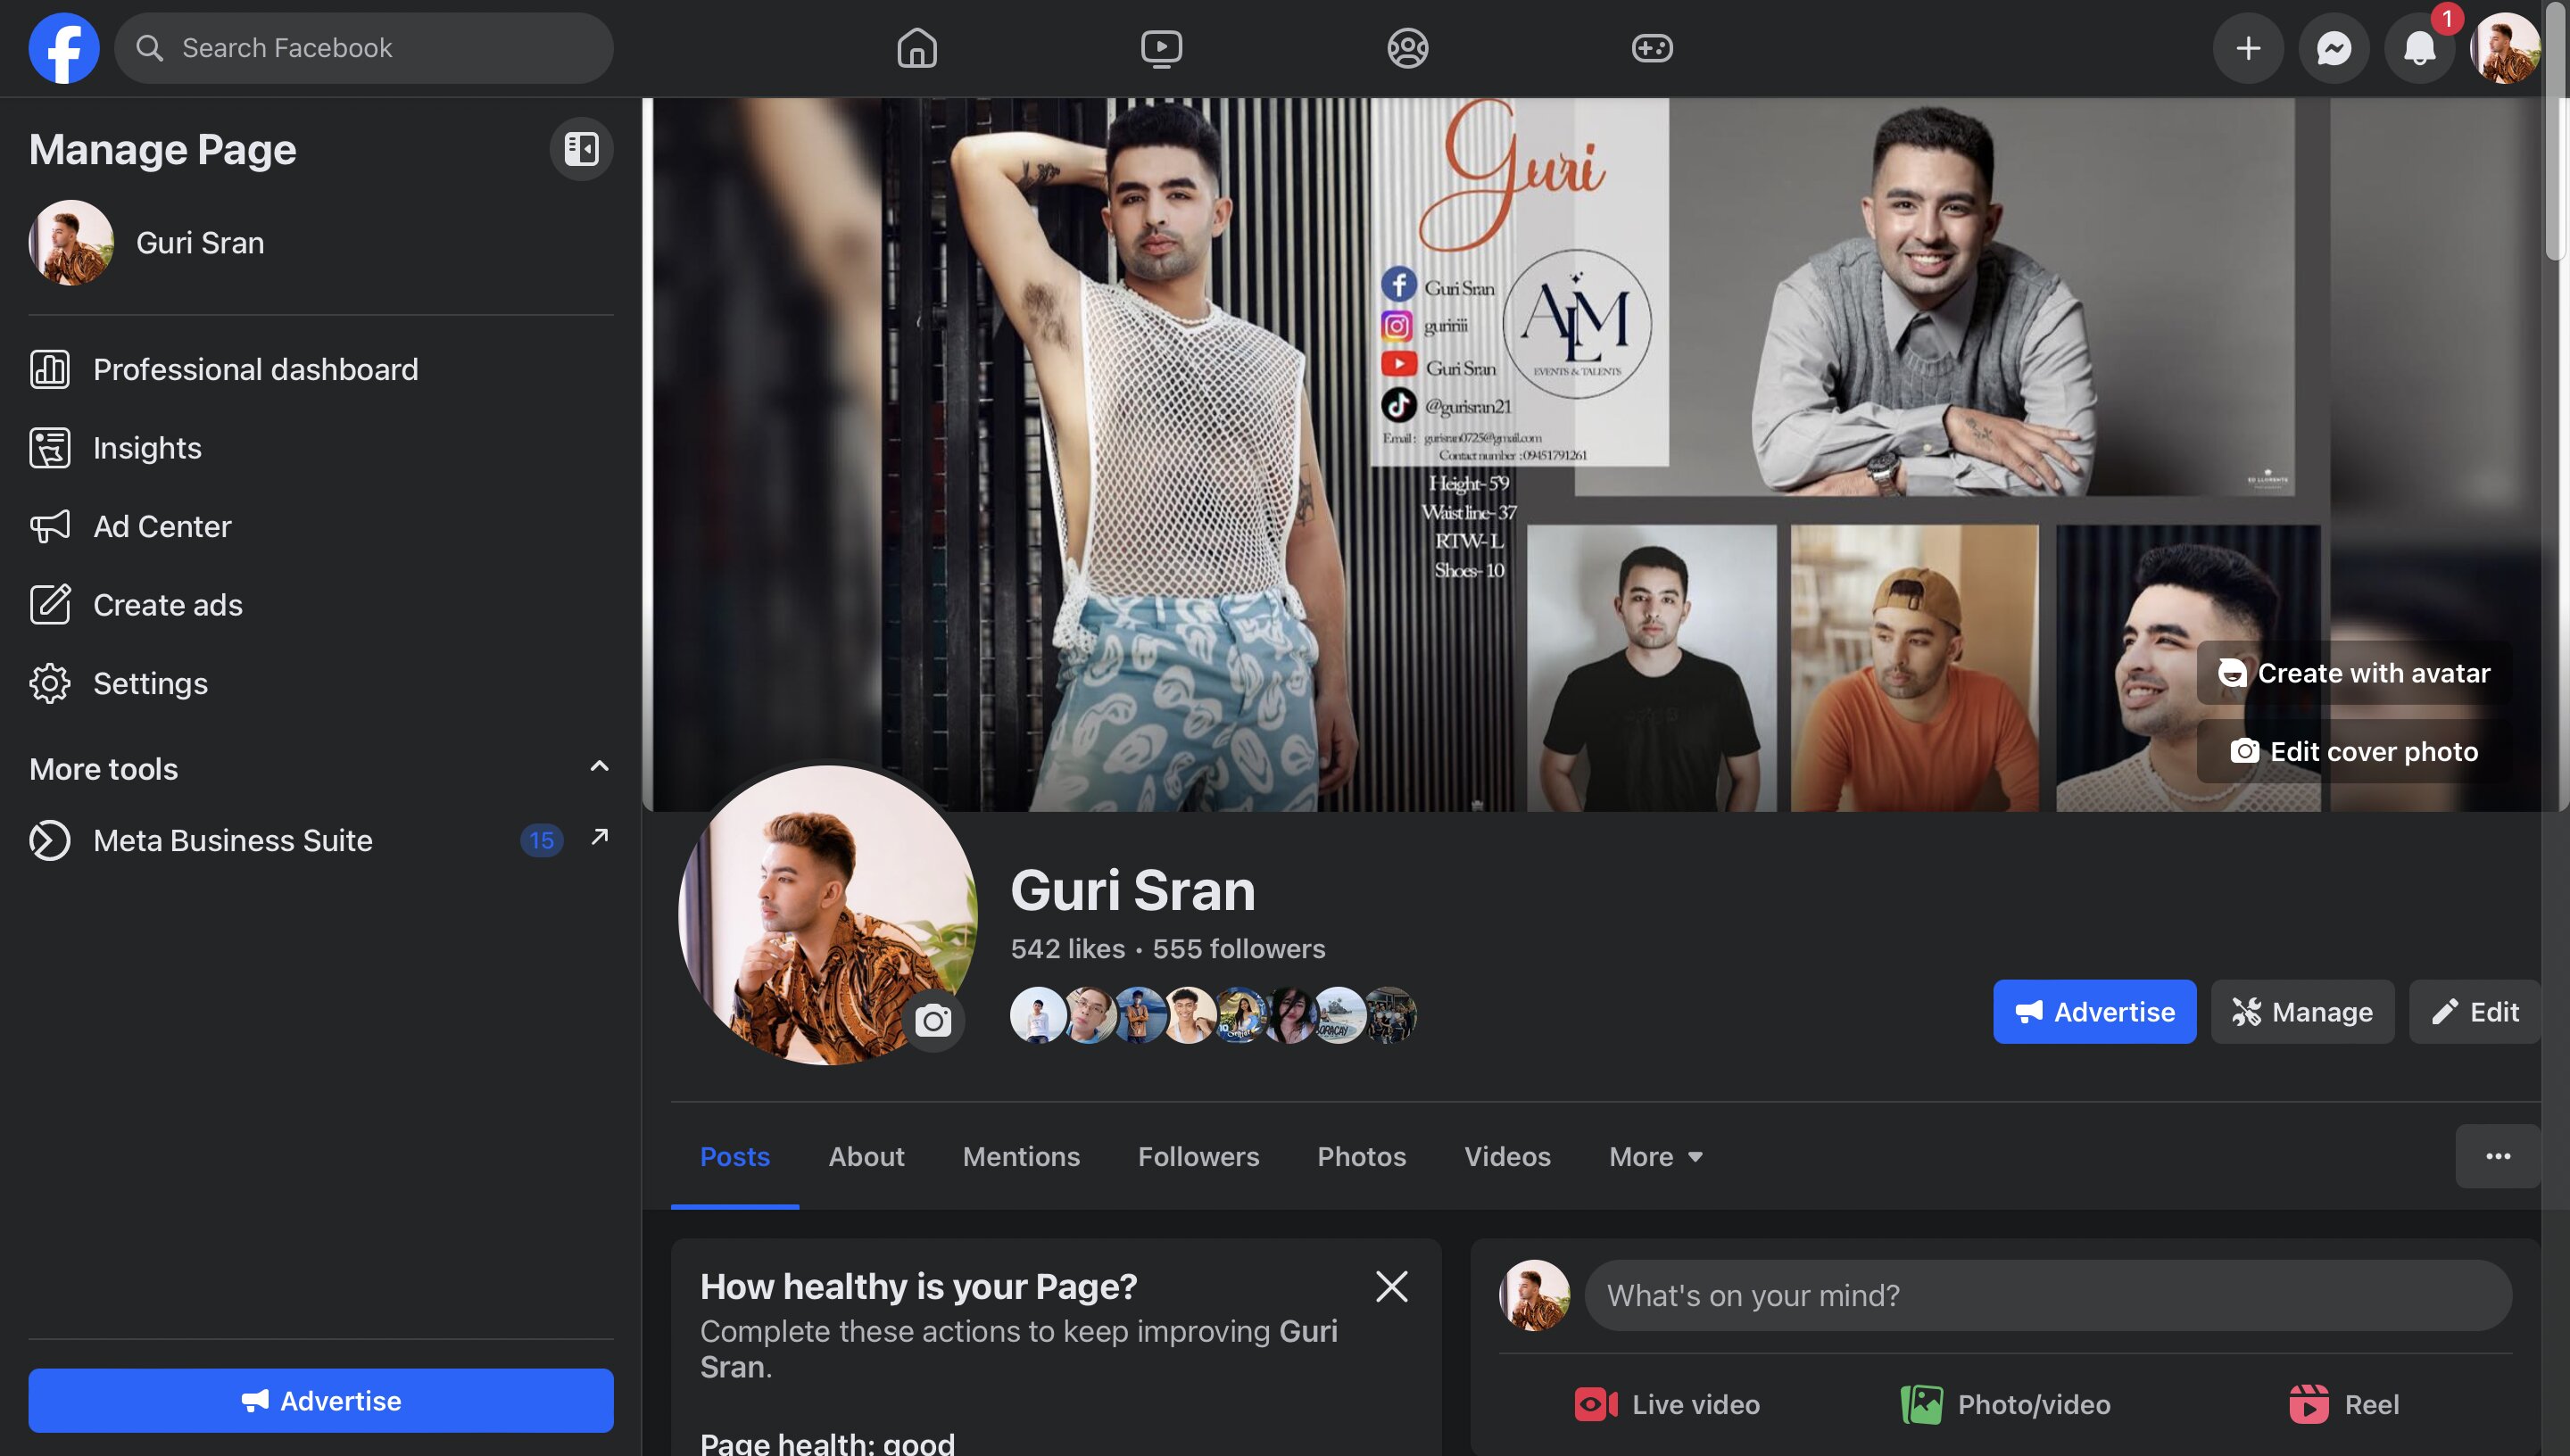Switch to the Posts tab
Screen dimensions: 2570x1456
click(734, 1156)
